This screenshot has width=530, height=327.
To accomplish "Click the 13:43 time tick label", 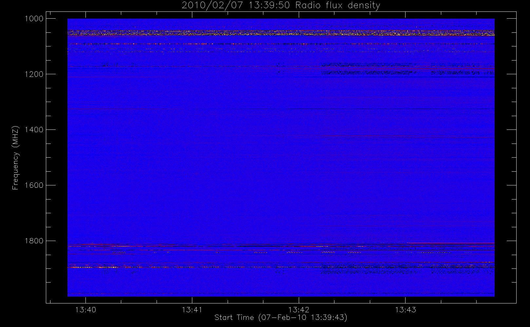I will coord(406,310).
